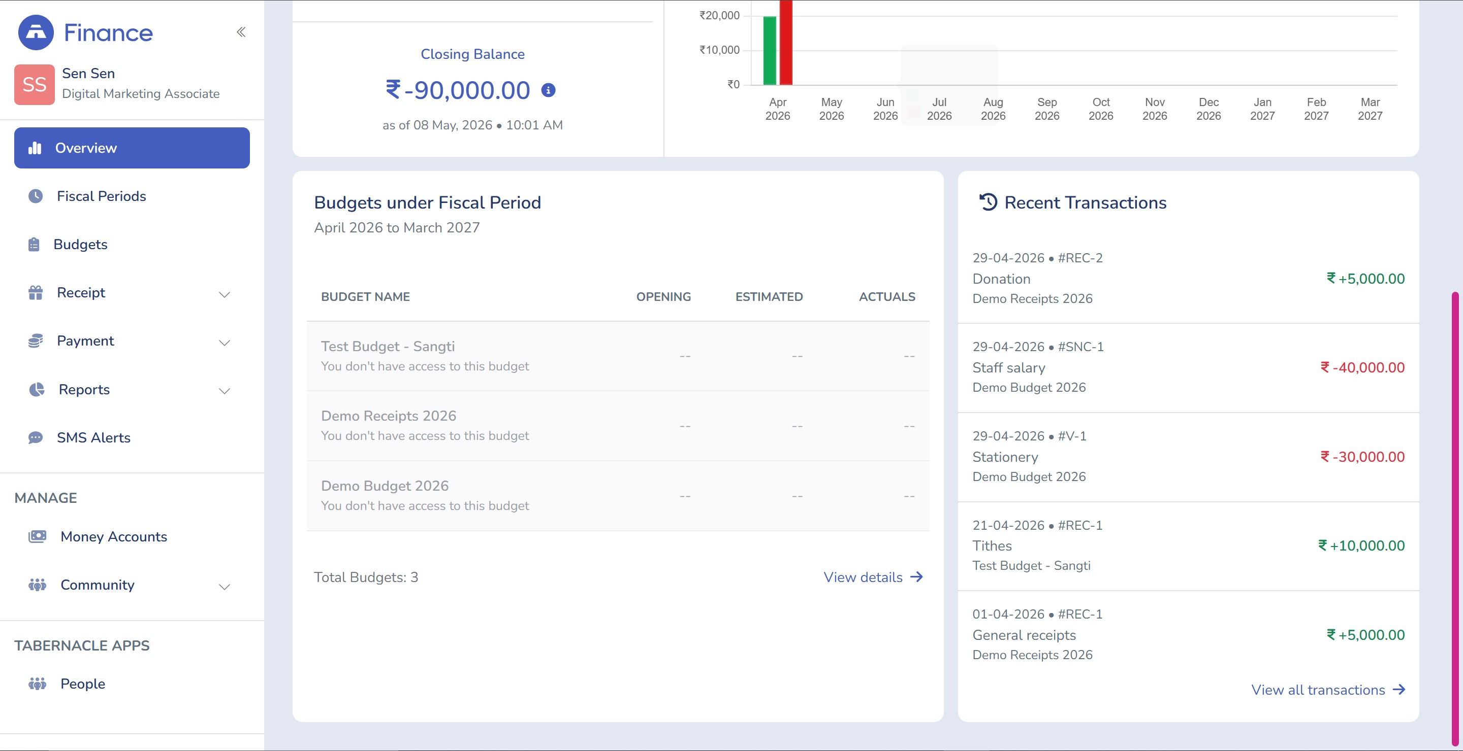Click the SMS Alerts chat bubble icon
Screen dimensions: 1463x751
[35, 438]
